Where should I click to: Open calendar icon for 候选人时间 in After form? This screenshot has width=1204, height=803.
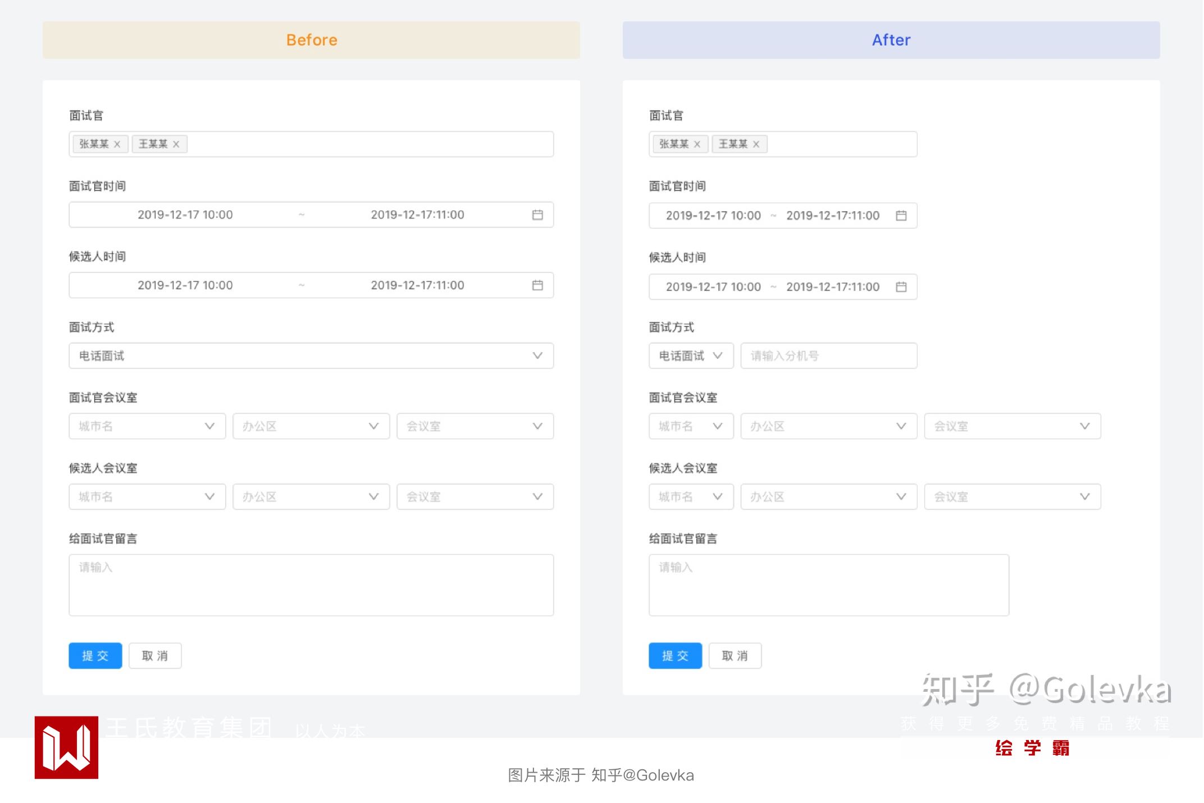(x=901, y=287)
